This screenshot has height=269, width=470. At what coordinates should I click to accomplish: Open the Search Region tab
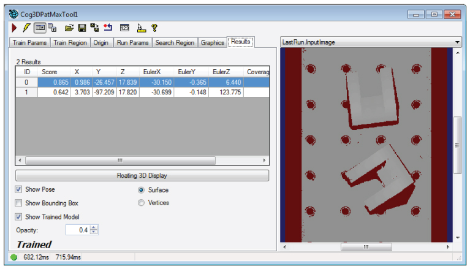coord(175,42)
